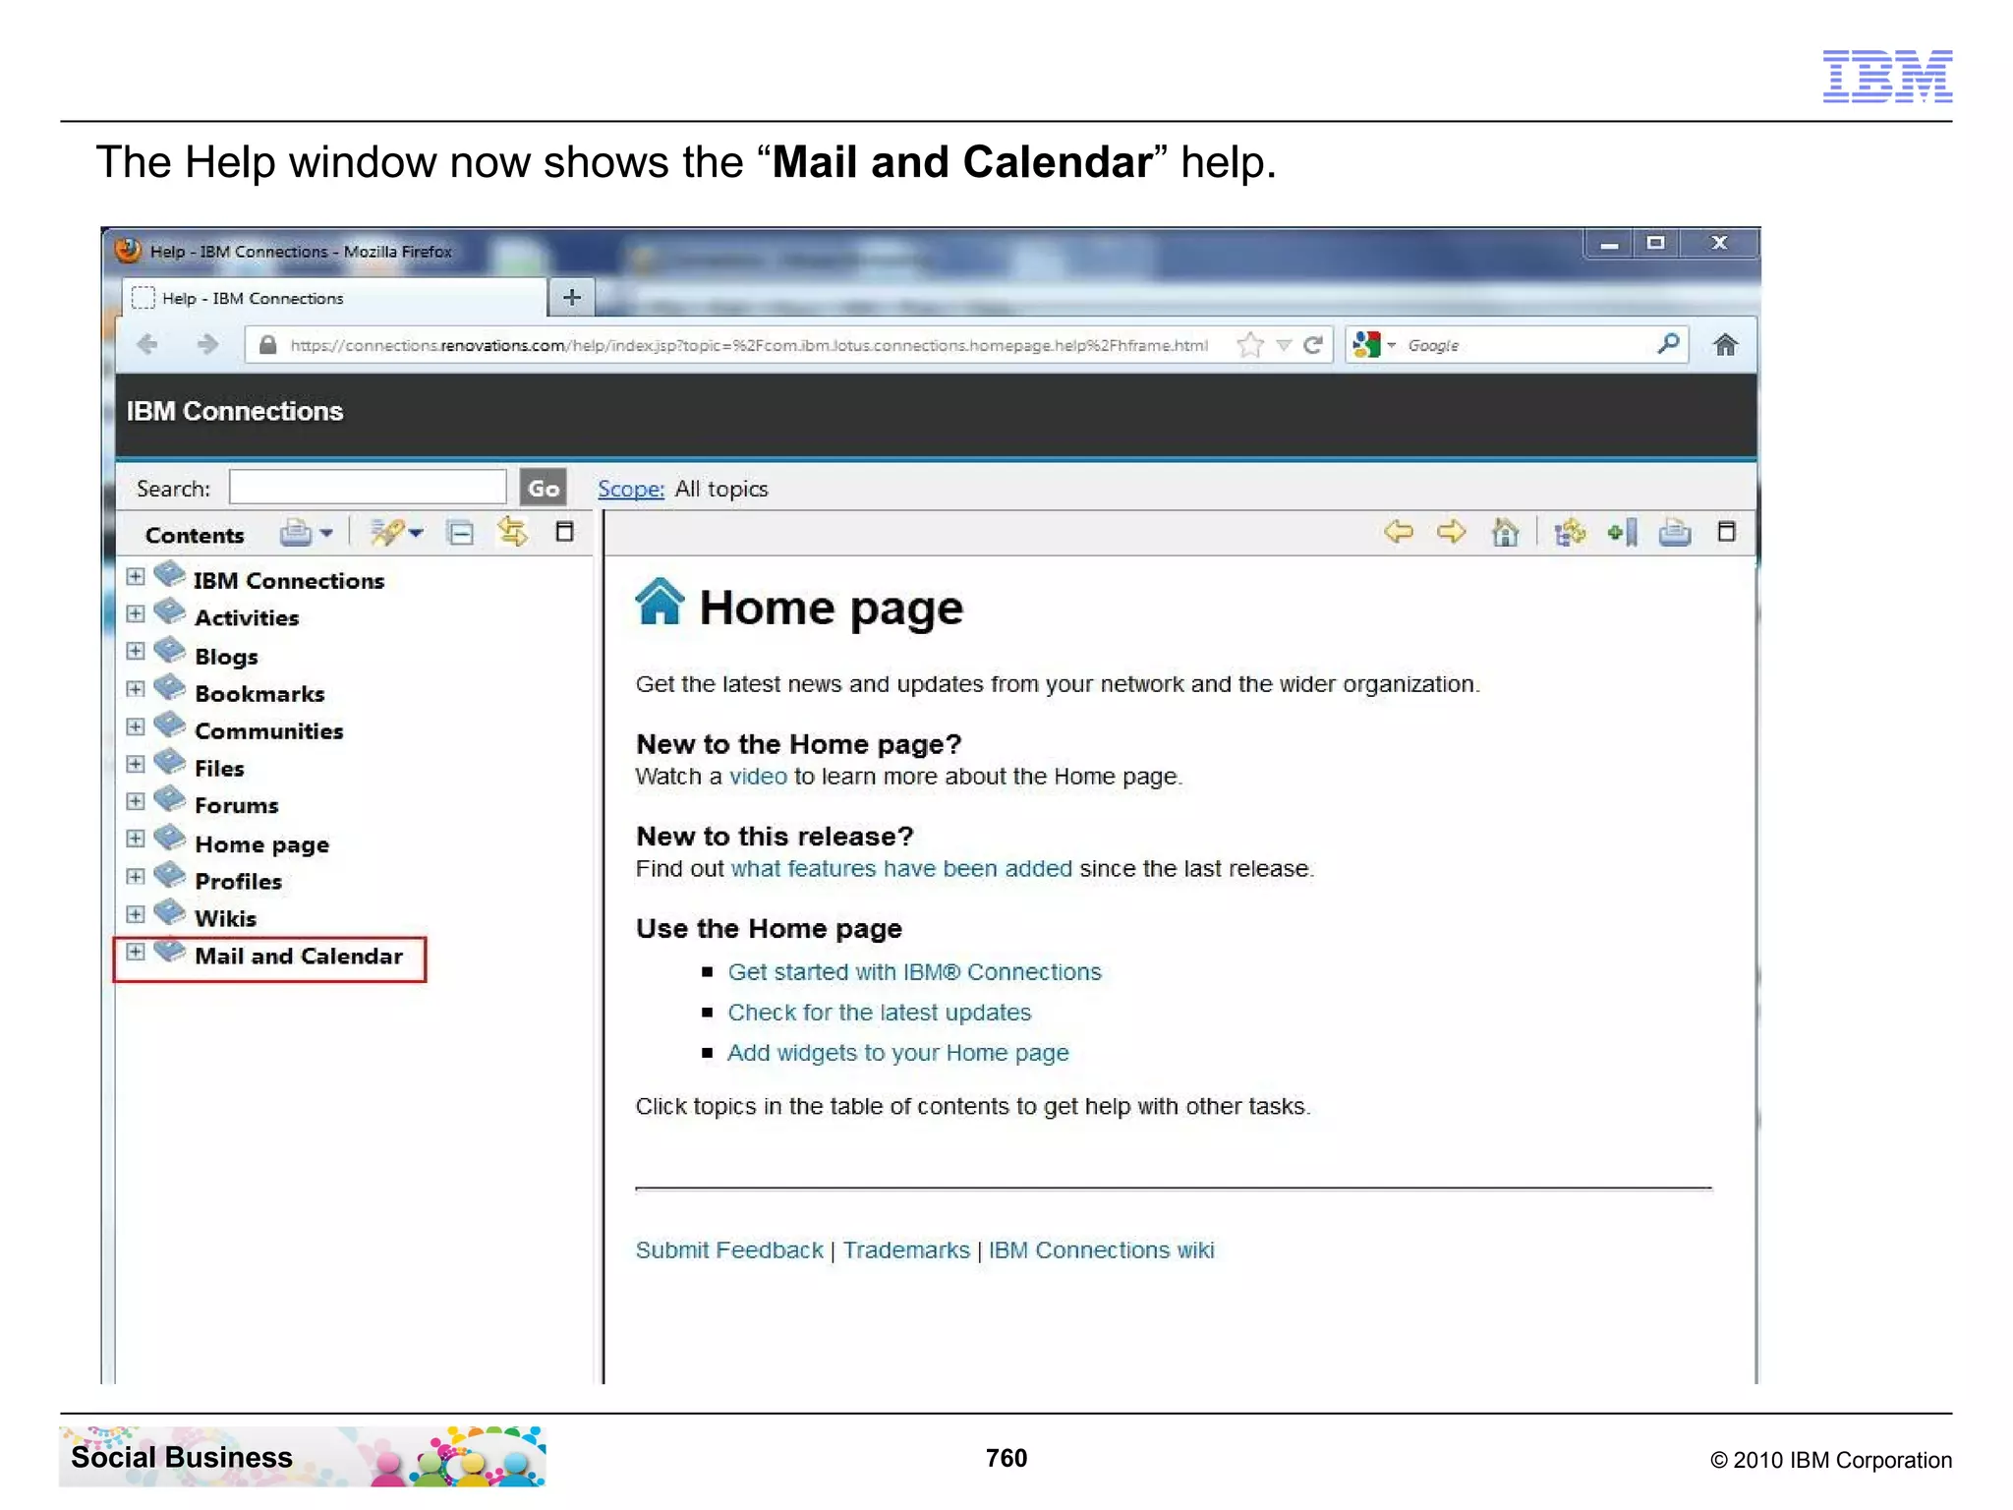Select the Help - IBM Connections tab
This screenshot has height=1510, width=2013.
tap(334, 298)
